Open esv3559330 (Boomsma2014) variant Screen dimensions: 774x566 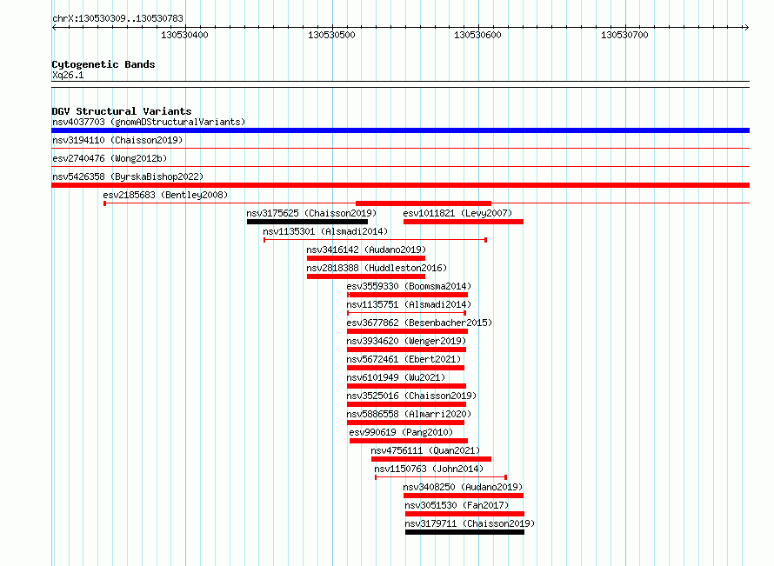point(409,286)
